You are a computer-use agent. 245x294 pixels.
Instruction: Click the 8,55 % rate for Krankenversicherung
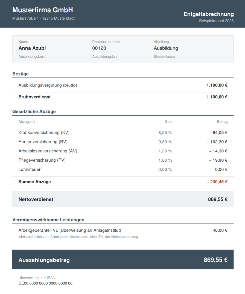point(165,133)
